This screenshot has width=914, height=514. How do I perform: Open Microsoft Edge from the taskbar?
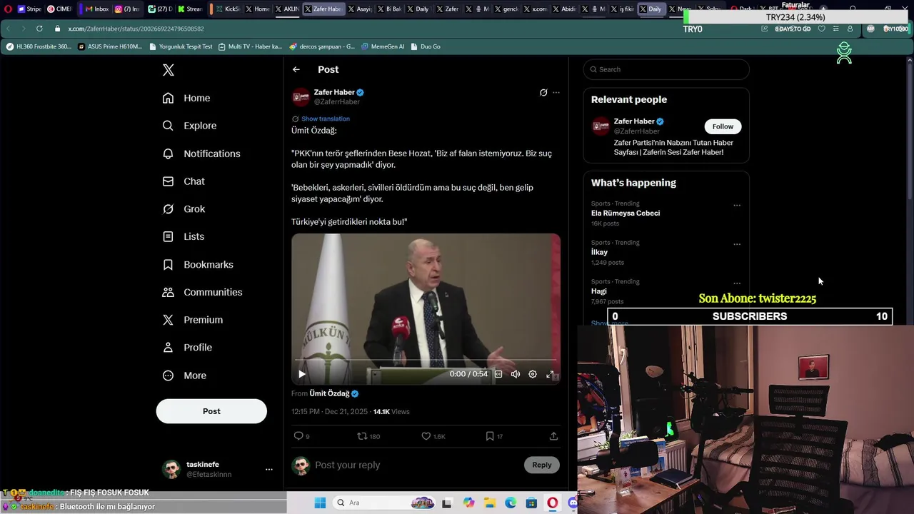(511, 503)
